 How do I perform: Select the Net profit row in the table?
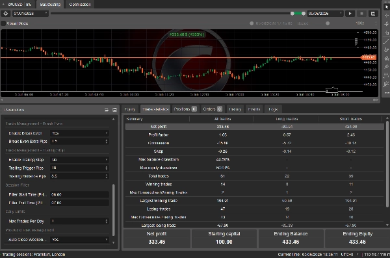click(254, 127)
